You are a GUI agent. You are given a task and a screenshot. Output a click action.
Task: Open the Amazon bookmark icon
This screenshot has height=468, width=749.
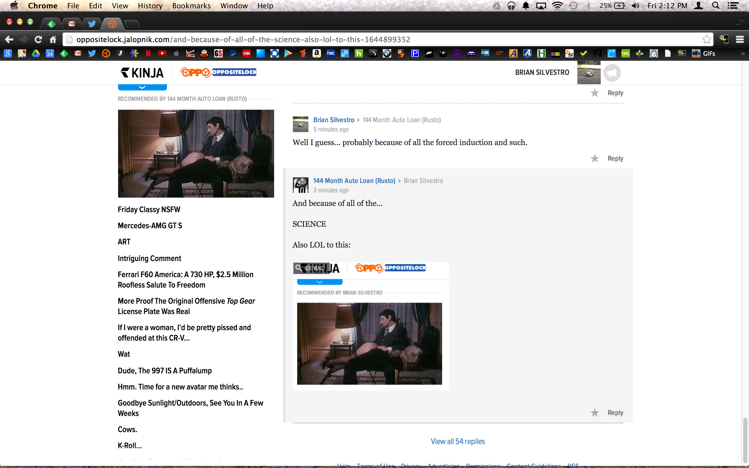pos(317,54)
